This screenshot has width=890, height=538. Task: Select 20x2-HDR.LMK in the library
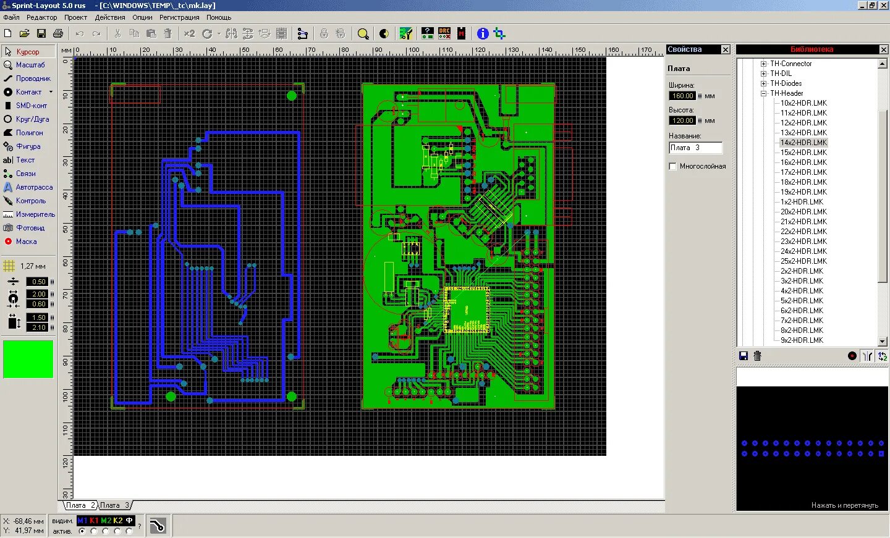[803, 212]
